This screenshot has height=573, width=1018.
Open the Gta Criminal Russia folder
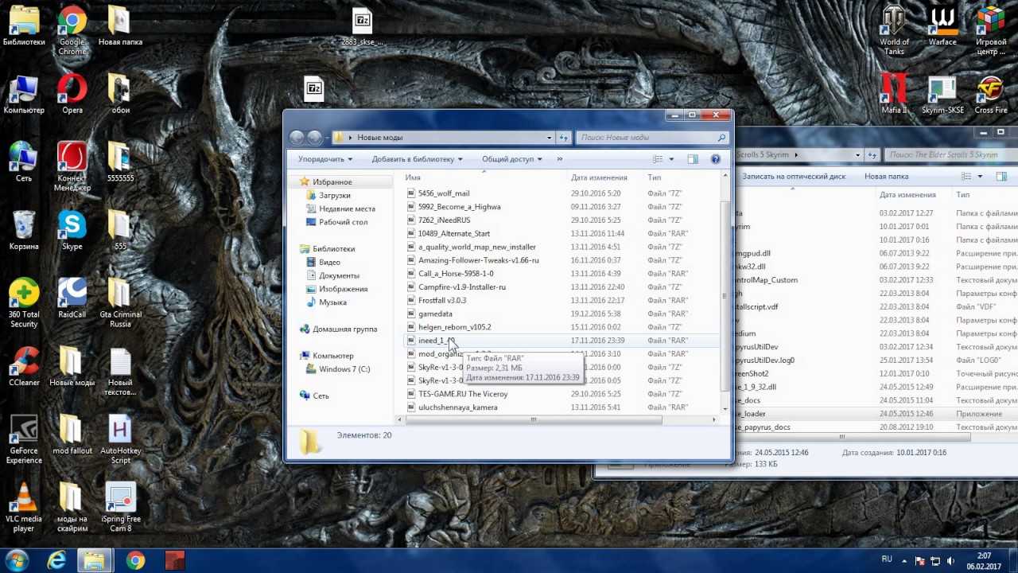click(x=121, y=303)
